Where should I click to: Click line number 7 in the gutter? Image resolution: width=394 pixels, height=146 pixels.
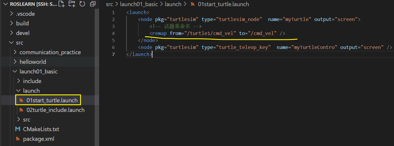pyautogui.click(x=113, y=54)
